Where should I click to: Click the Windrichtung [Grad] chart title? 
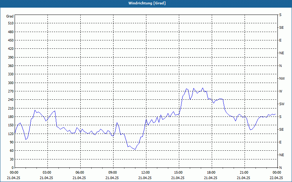(x=147, y=3)
